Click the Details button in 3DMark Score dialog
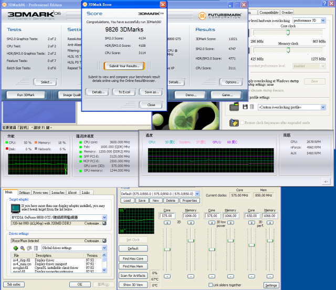 pyautogui.click(x=98, y=92)
